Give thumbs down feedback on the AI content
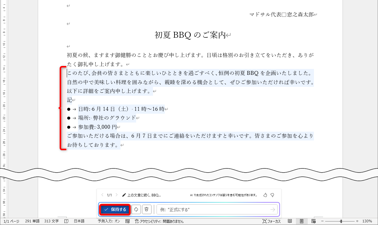Viewport: 378px width, 225px height. [x=272, y=195]
